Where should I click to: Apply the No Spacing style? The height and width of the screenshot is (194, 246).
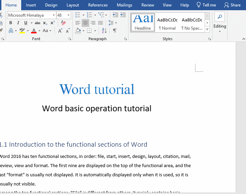(x=192, y=22)
